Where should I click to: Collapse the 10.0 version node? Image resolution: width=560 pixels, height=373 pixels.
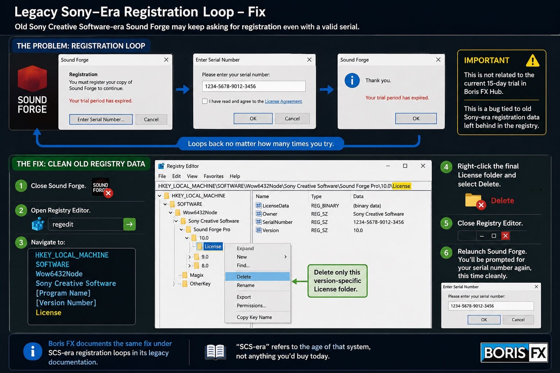(187, 238)
